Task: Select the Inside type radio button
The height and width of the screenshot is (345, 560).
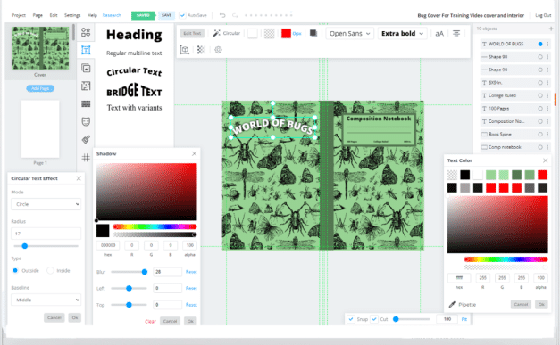Action: [50, 270]
